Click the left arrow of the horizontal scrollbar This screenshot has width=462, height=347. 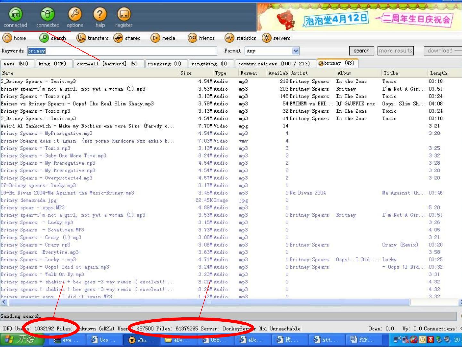pyautogui.click(x=4, y=302)
